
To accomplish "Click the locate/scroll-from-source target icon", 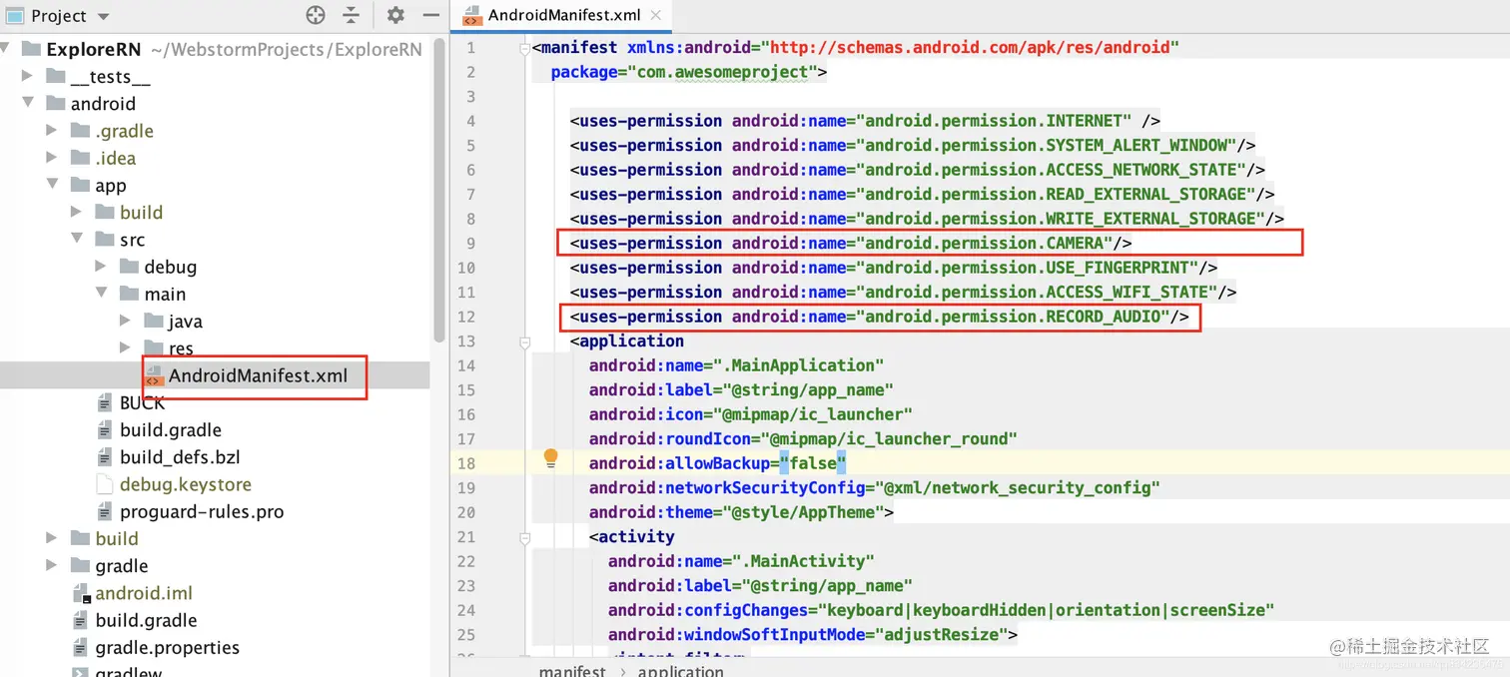I will (316, 15).
